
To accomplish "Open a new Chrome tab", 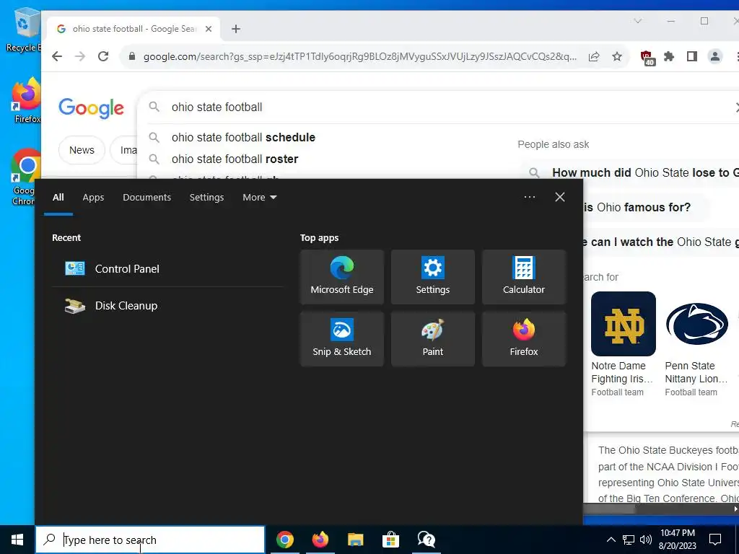I will 236,29.
